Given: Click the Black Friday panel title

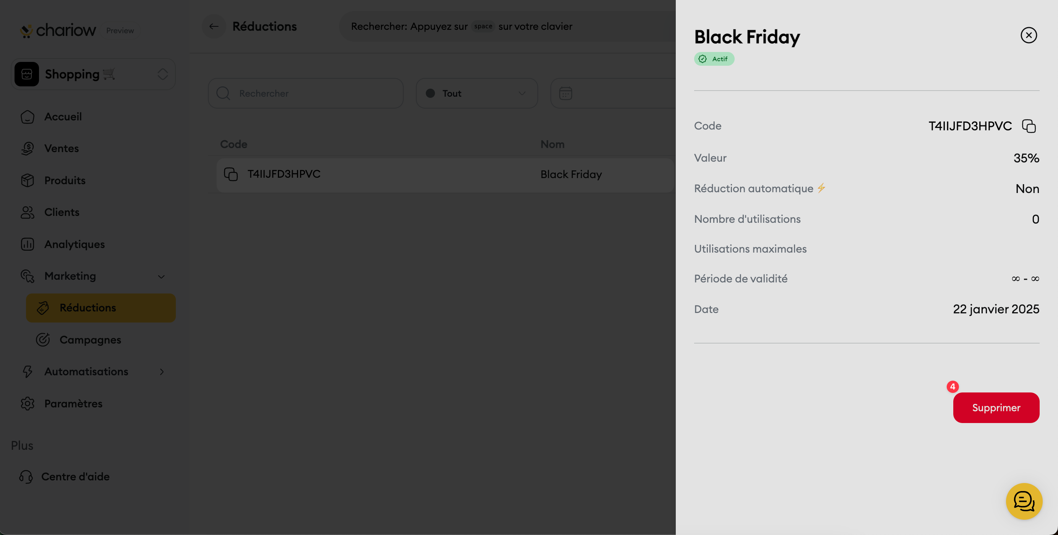Looking at the screenshot, I should [x=747, y=37].
